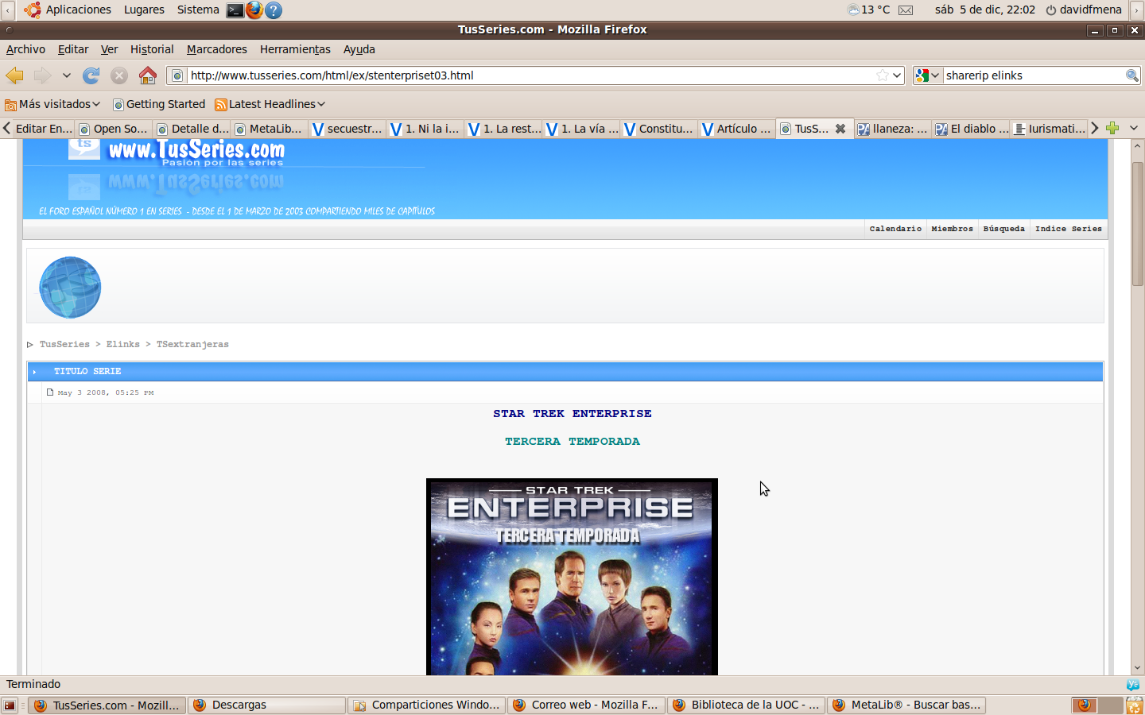Close the TusSeries tab

pyautogui.click(x=840, y=129)
